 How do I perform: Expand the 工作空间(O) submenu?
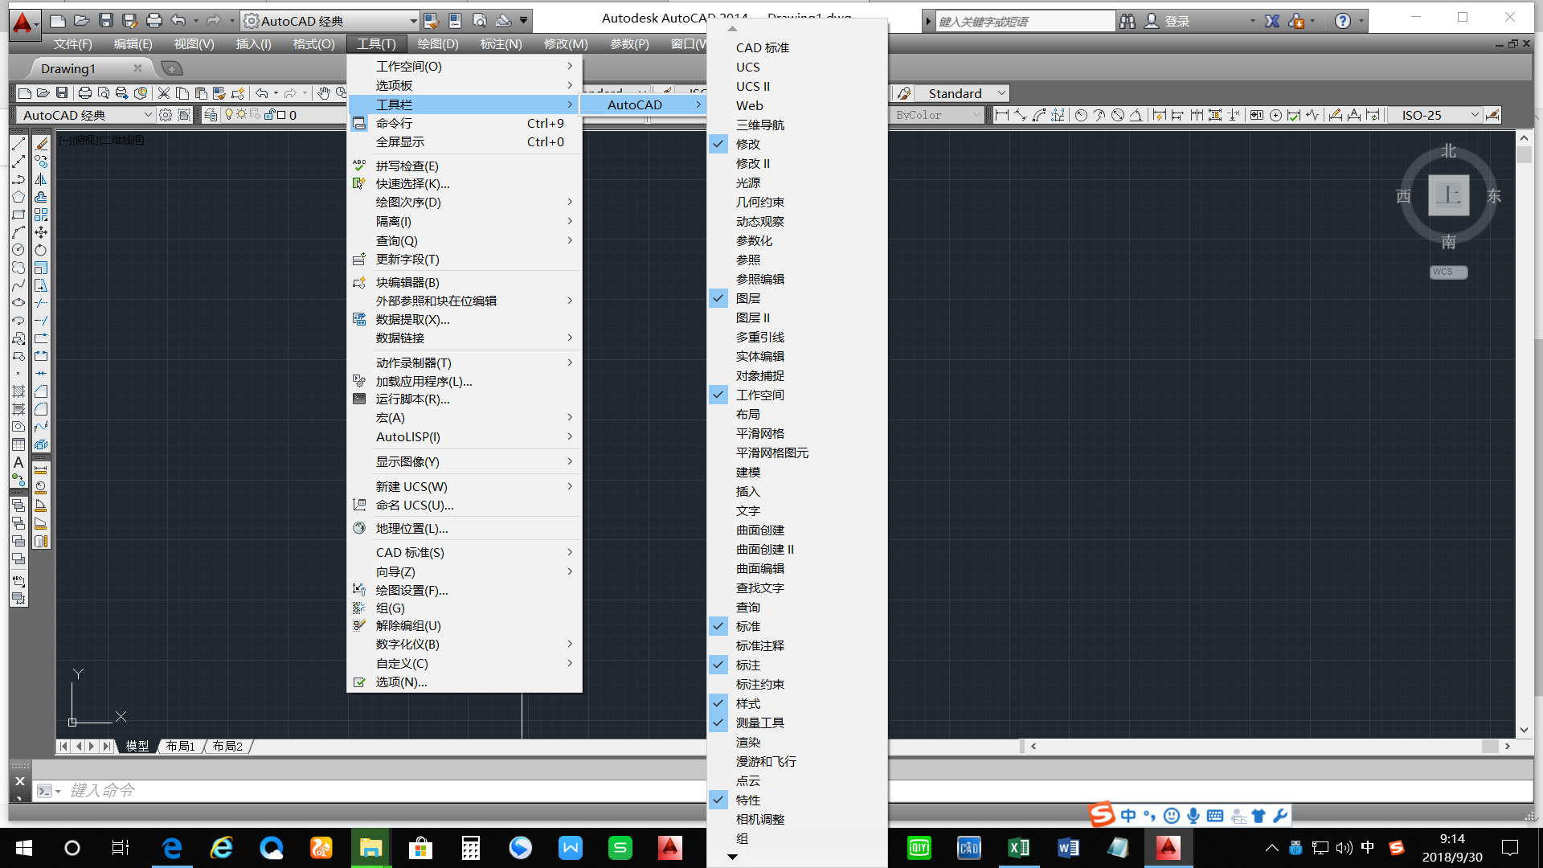pyautogui.click(x=465, y=66)
